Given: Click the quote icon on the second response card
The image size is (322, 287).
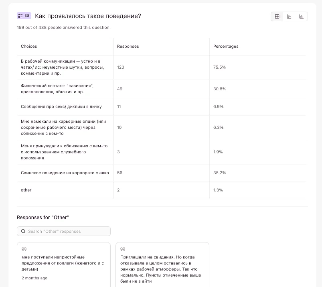Looking at the screenshot, I should click(x=123, y=249).
